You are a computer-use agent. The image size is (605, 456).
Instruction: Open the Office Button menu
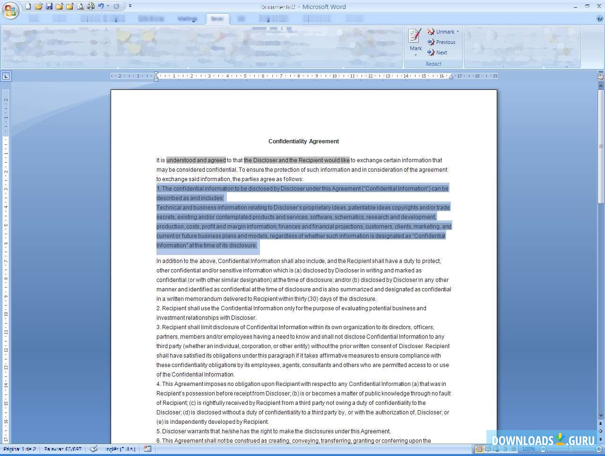[10, 10]
